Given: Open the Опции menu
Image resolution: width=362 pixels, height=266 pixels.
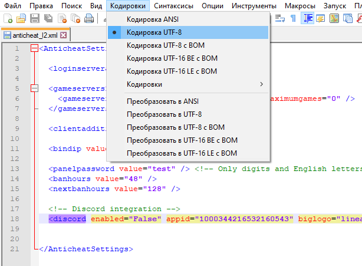Looking at the screenshot, I should [x=212, y=6].
